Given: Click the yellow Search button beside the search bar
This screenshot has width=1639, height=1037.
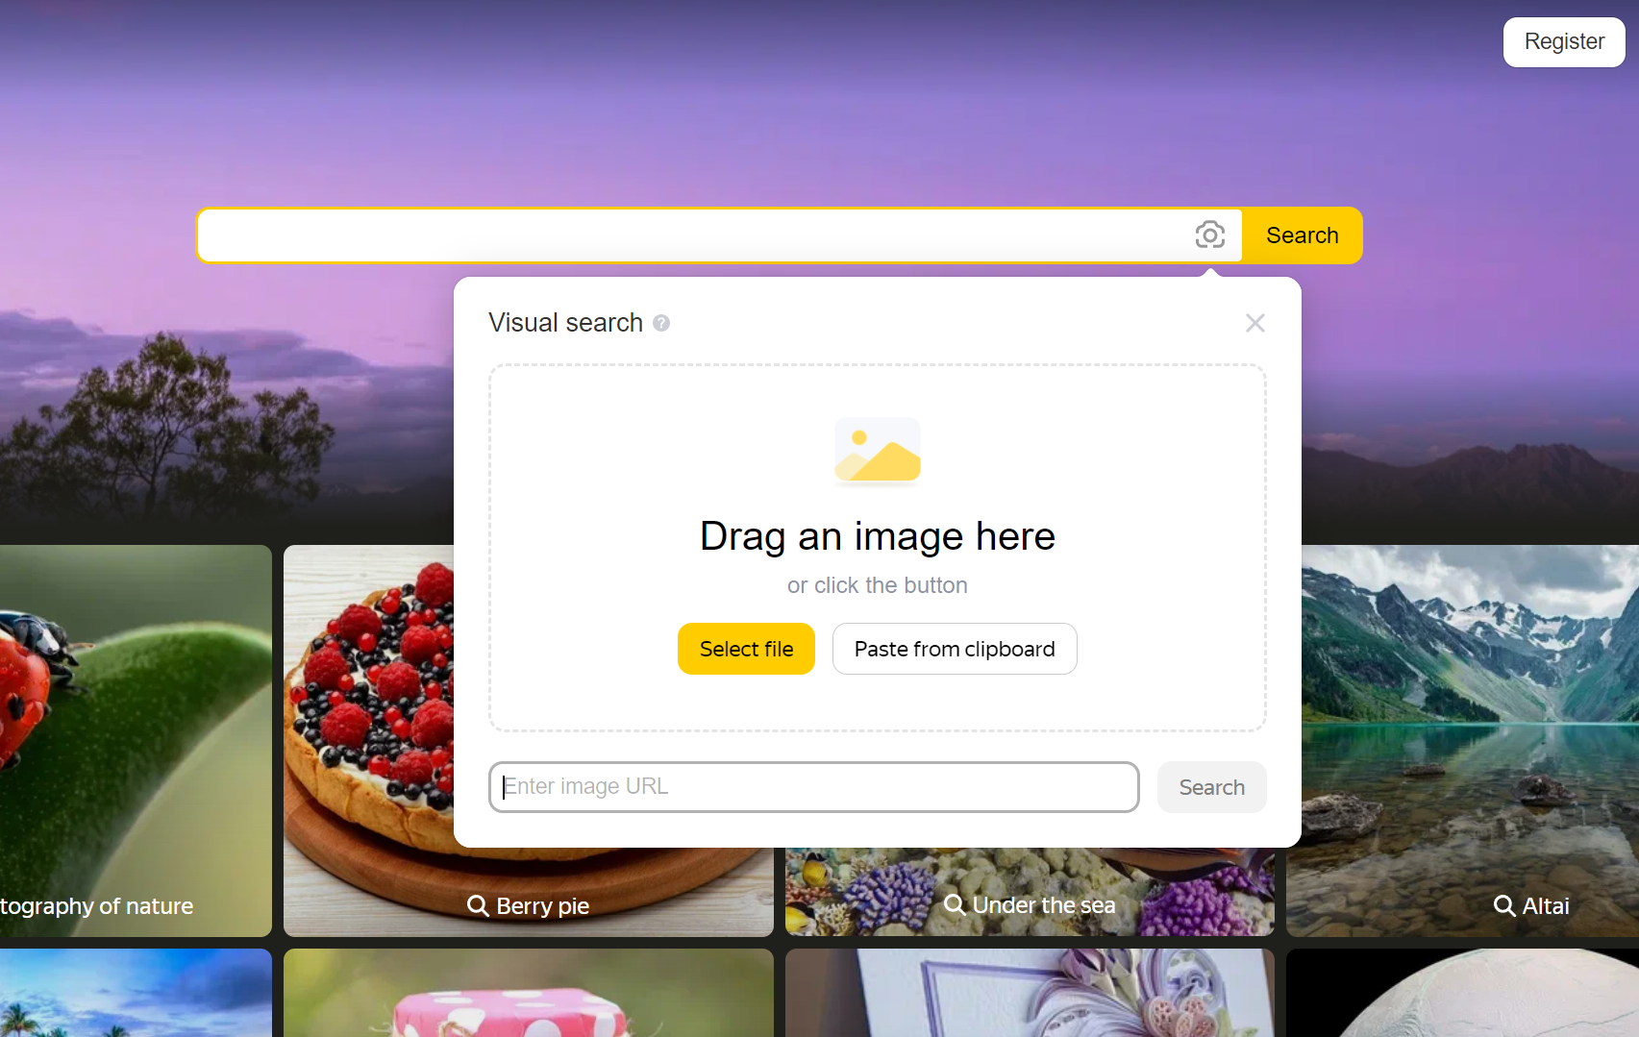Looking at the screenshot, I should coord(1302,235).
